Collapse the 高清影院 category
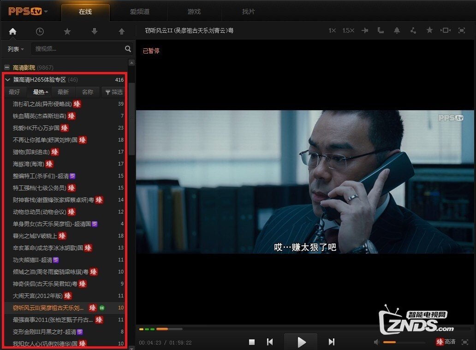Viewport: 476px width, 350px height. [7, 67]
